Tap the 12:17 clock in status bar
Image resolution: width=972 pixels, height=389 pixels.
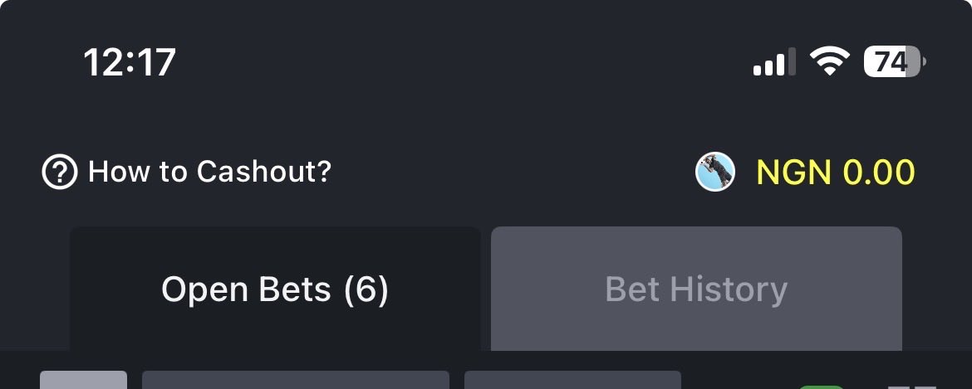pyautogui.click(x=130, y=62)
